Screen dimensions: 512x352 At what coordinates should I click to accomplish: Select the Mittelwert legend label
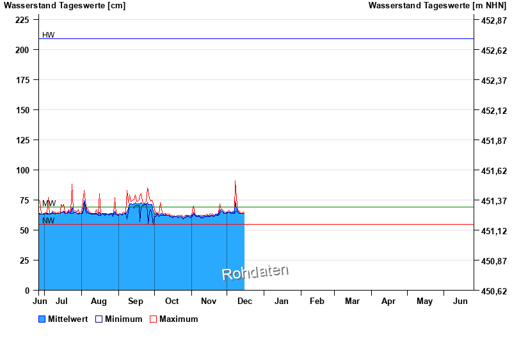tap(68, 319)
